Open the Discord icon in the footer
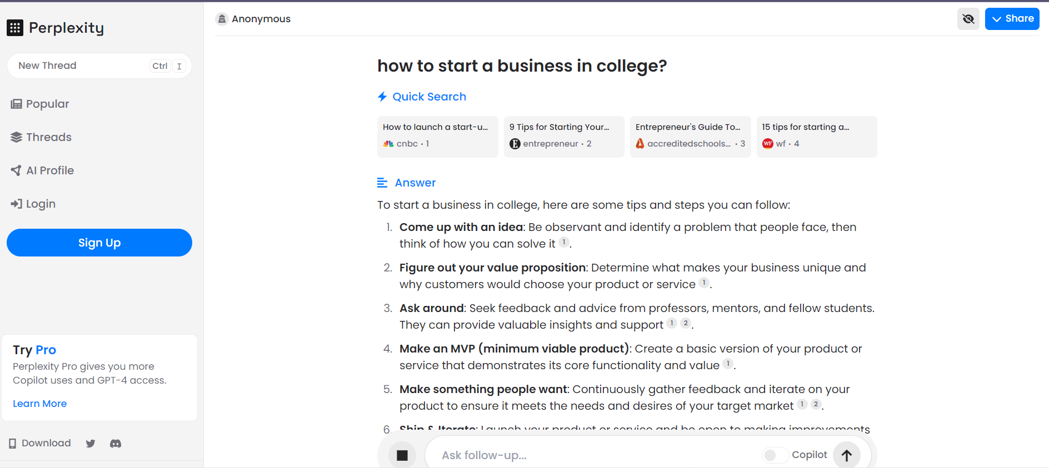The height and width of the screenshot is (468, 1049). [x=116, y=443]
